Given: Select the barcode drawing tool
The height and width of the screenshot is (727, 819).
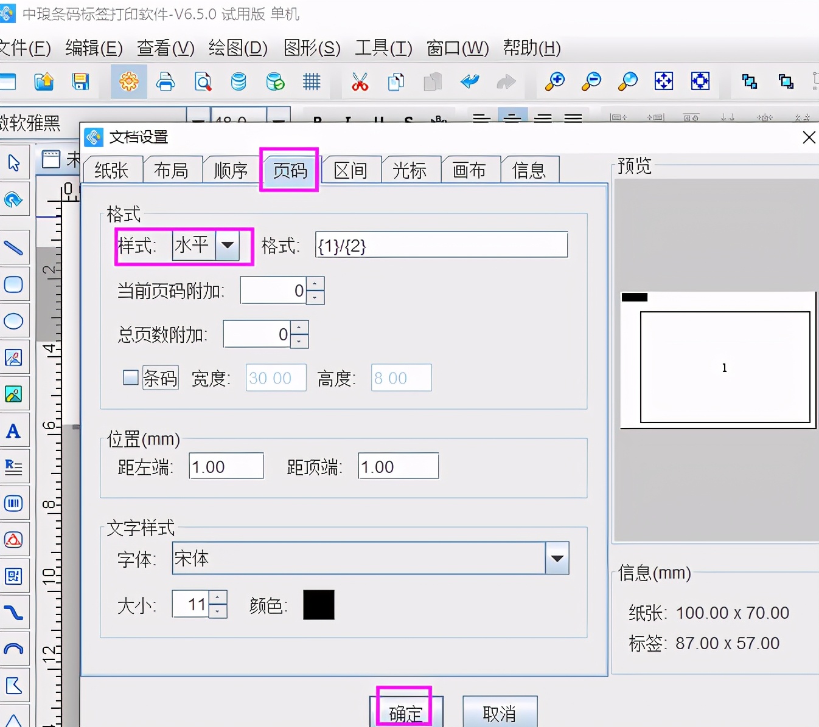Looking at the screenshot, I should coord(15,503).
